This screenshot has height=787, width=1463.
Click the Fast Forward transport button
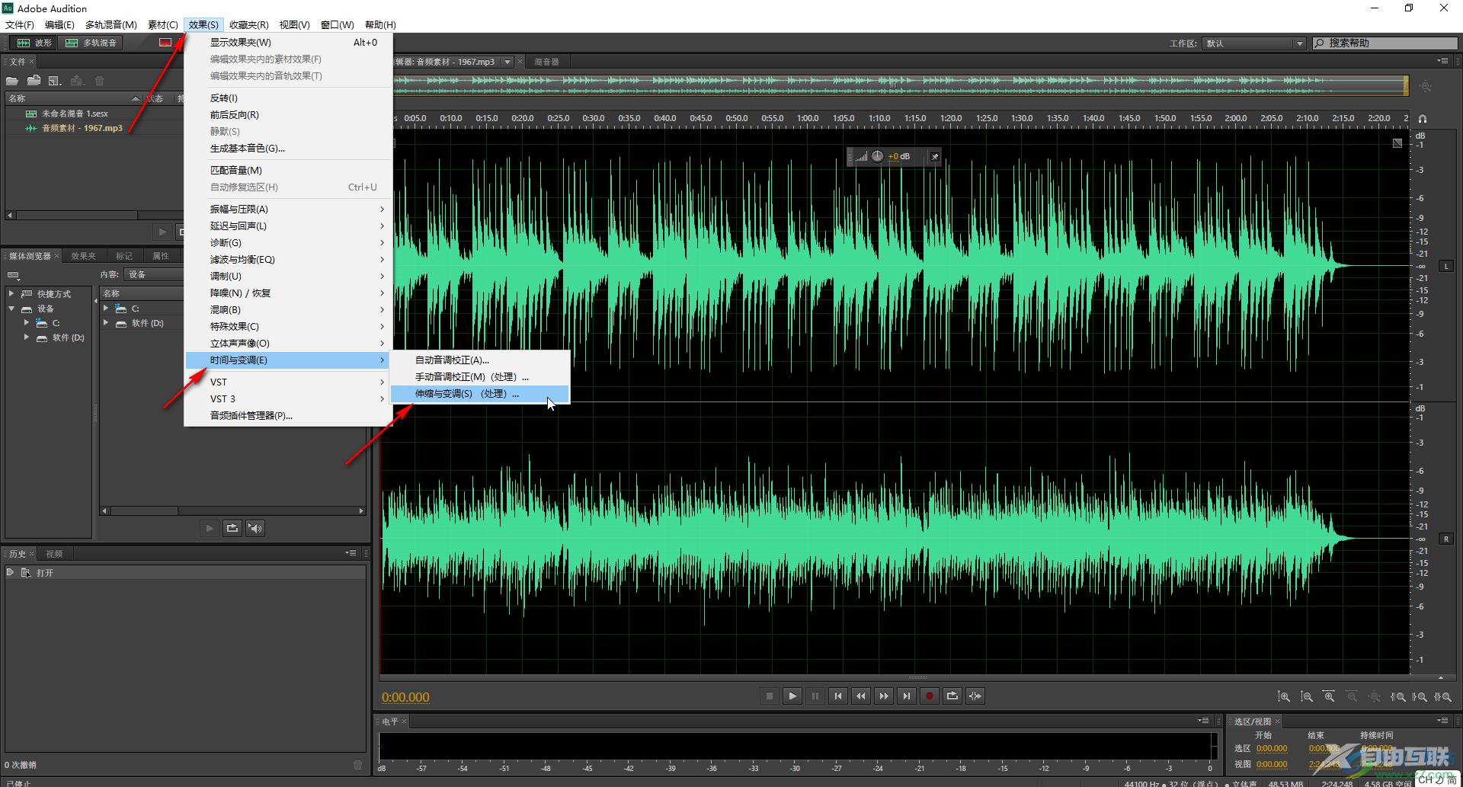(884, 696)
